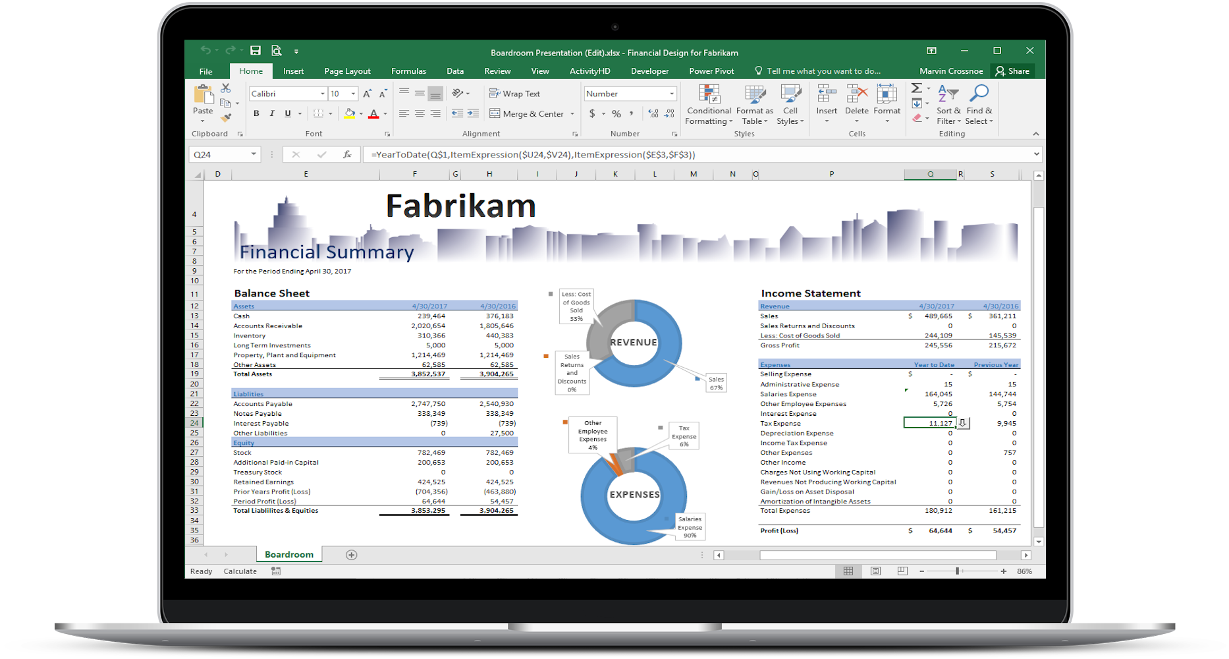
Task: Switch to the Page Layout tab
Action: pos(347,71)
